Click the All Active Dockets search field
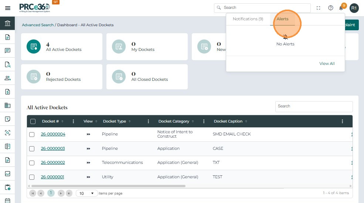 [x=314, y=106]
